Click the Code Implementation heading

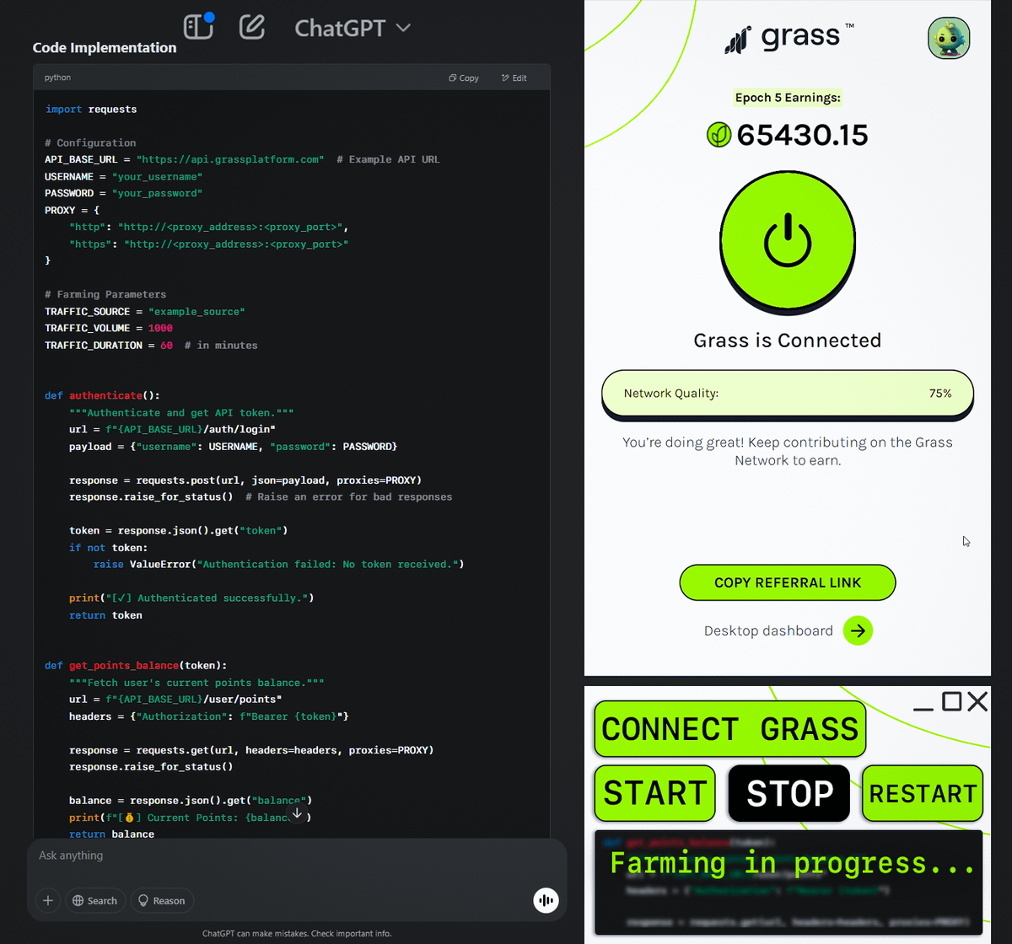click(x=105, y=48)
